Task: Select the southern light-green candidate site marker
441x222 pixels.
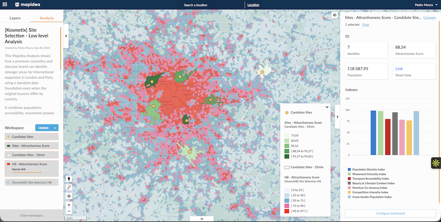Action: coord(190,152)
